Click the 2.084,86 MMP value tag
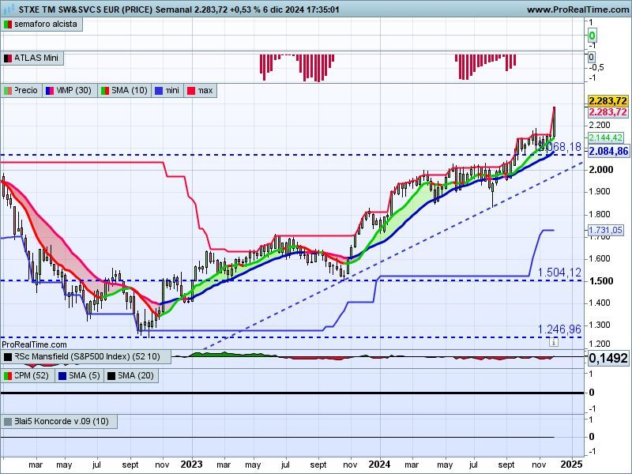Viewport: 632px width, 474px height. coord(608,151)
